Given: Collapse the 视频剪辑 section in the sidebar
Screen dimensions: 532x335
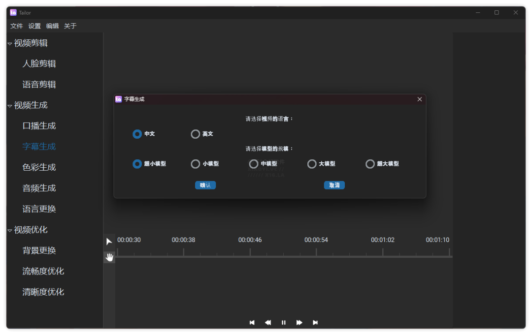Looking at the screenshot, I should 9,43.
